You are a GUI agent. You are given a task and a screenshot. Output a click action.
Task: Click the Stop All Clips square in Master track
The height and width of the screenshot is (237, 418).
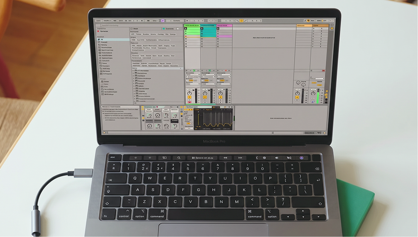[x=311, y=70]
